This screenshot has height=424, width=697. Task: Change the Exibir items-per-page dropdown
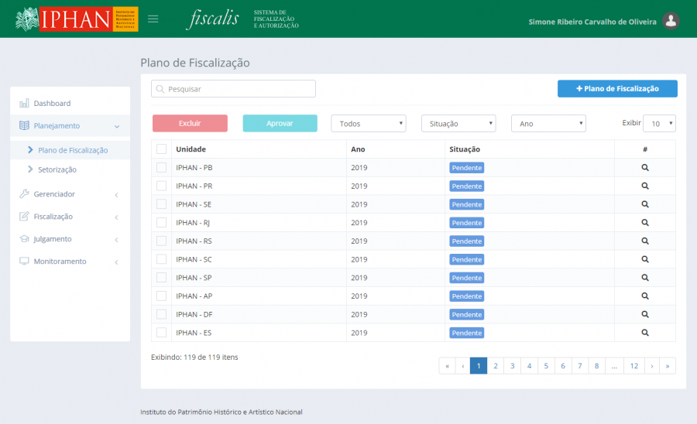659,124
